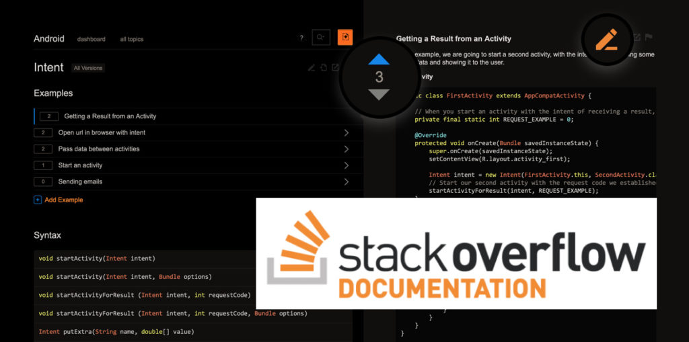Click the copy icon beside Intent title
Screen dimensions: 689x342
coord(324,68)
